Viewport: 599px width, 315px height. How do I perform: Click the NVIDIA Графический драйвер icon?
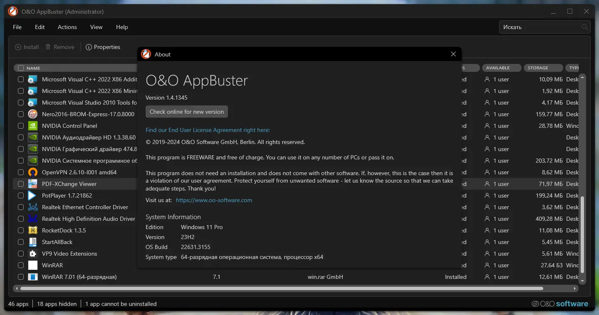click(33, 149)
